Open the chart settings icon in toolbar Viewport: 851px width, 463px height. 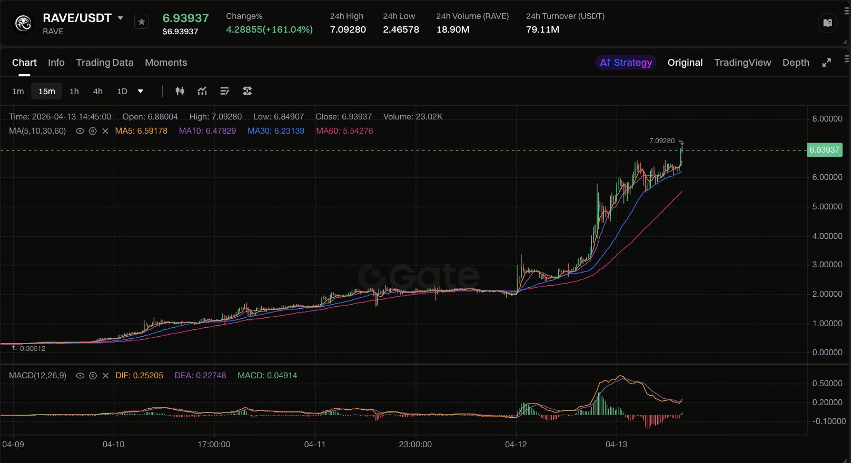point(247,91)
